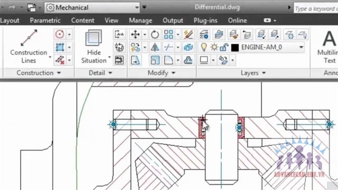Open the dropdown beside the Break tool

178,47
